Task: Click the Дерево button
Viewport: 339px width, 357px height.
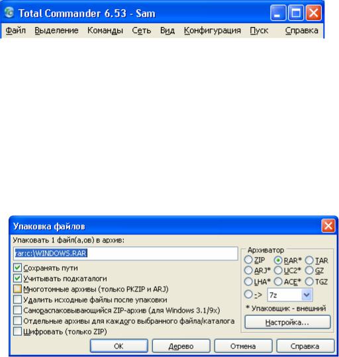Action: point(181,346)
